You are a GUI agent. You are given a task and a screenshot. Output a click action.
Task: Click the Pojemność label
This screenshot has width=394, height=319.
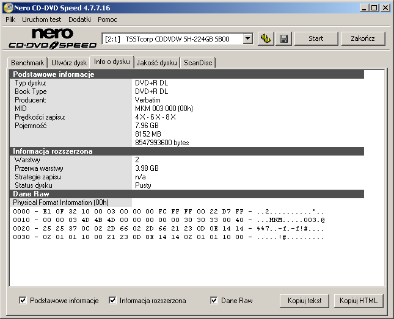(31, 126)
